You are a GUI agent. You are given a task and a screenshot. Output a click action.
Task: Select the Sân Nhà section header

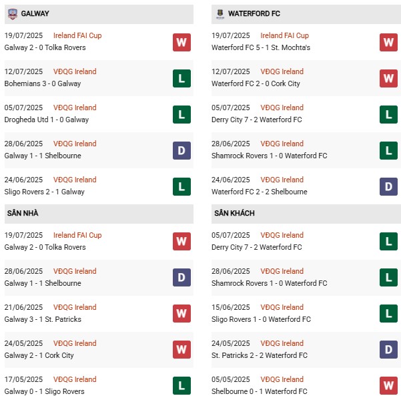pos(24,213)
